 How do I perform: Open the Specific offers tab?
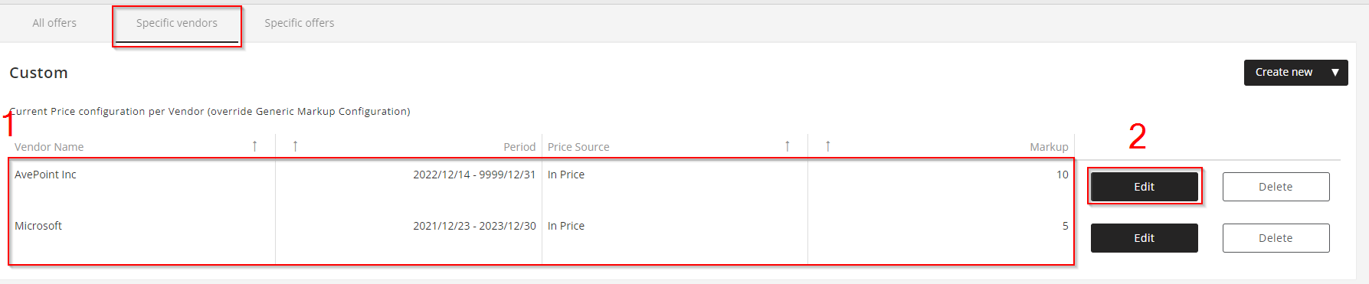click(300, 23)
